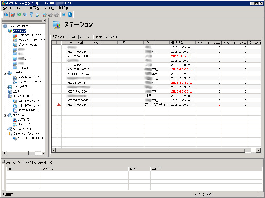Select the 2013-12-10 installer entry
The width and height of the screenshot is (265, 198).
32,138
